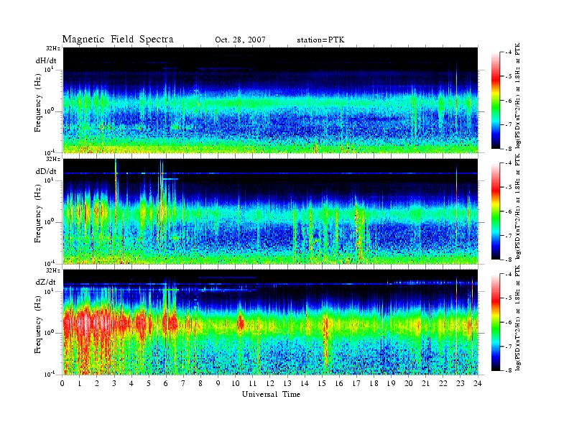The width and height of the screenshot is (569, 440).
Task: Click hour '17' on the time axis
Action: pyautogui.click(x=357, y=383)
